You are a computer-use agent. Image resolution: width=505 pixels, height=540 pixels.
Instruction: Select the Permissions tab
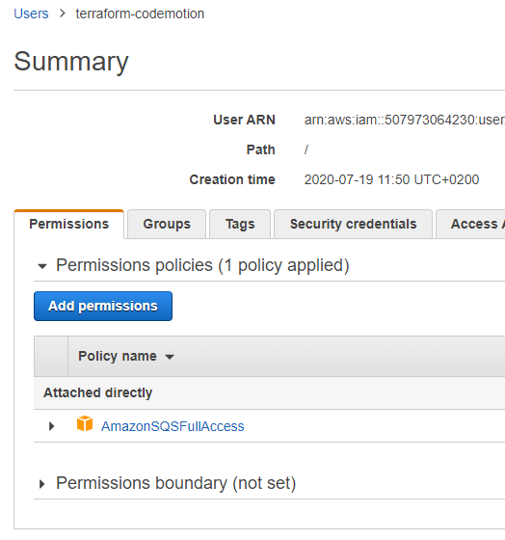(68, 224)
